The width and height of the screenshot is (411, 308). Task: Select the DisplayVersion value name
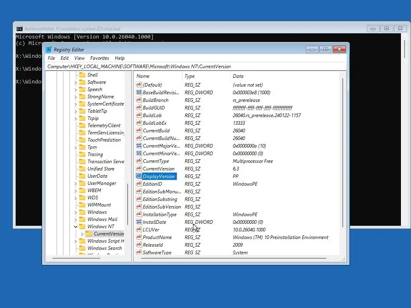(159, 176)
